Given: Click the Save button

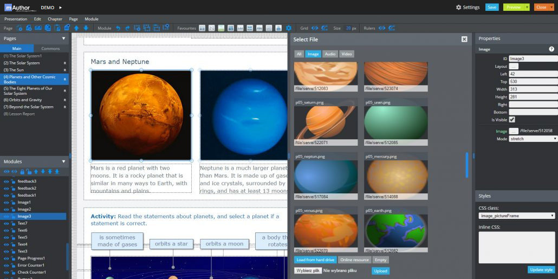Looking at the screenshot, I should (x=492, y=7).
